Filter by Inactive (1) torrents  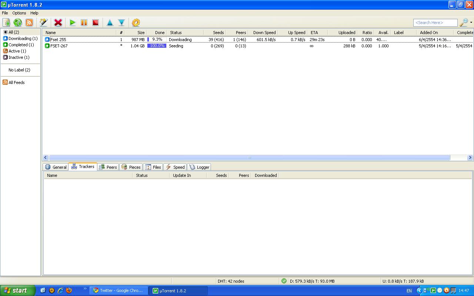16,57
